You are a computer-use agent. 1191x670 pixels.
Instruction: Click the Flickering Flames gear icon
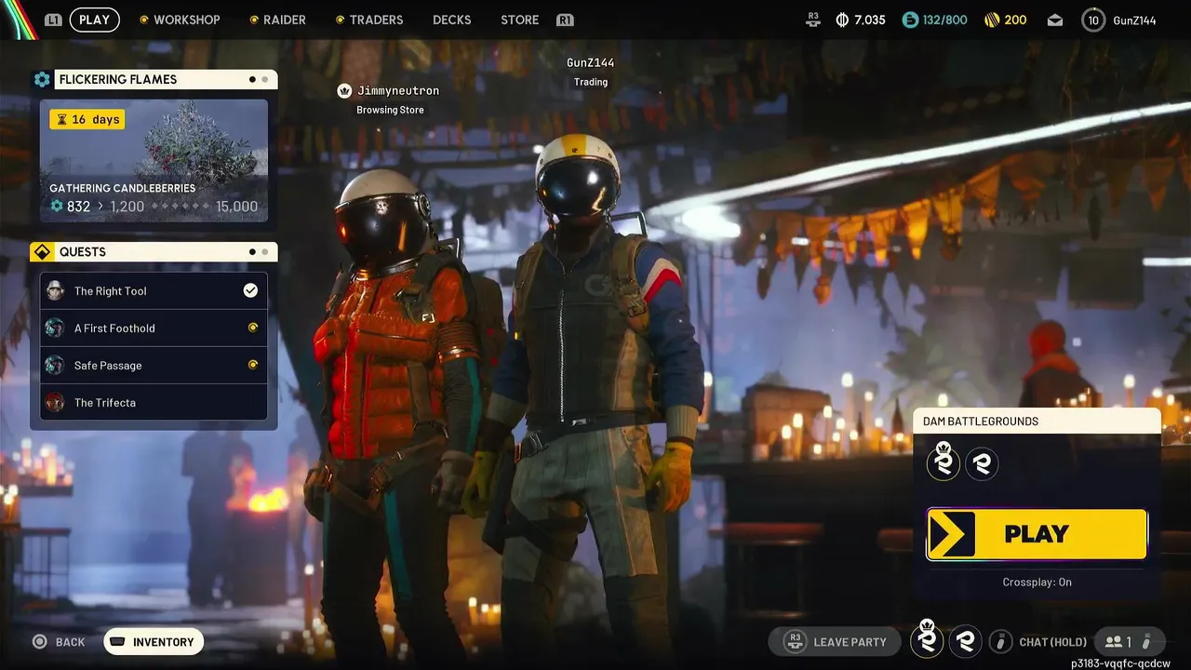(x=42, y=79)
